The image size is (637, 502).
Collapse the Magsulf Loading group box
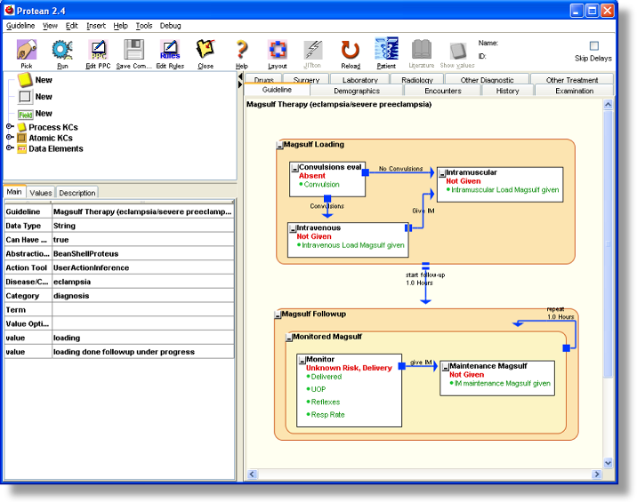(279, 145)
